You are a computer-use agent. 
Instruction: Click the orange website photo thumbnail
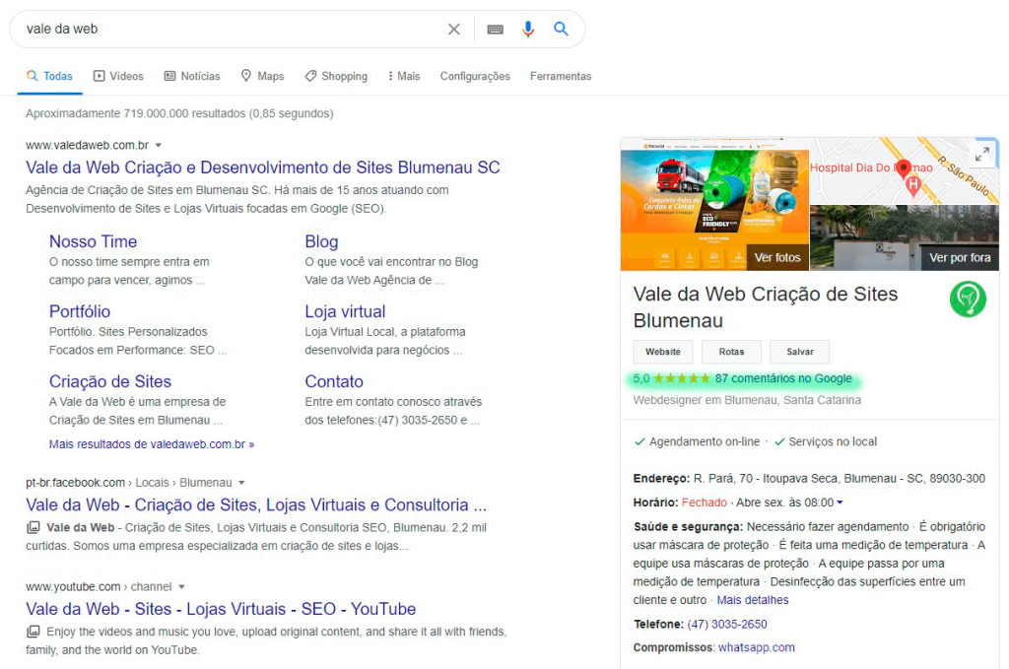click(x=714, y=203)
